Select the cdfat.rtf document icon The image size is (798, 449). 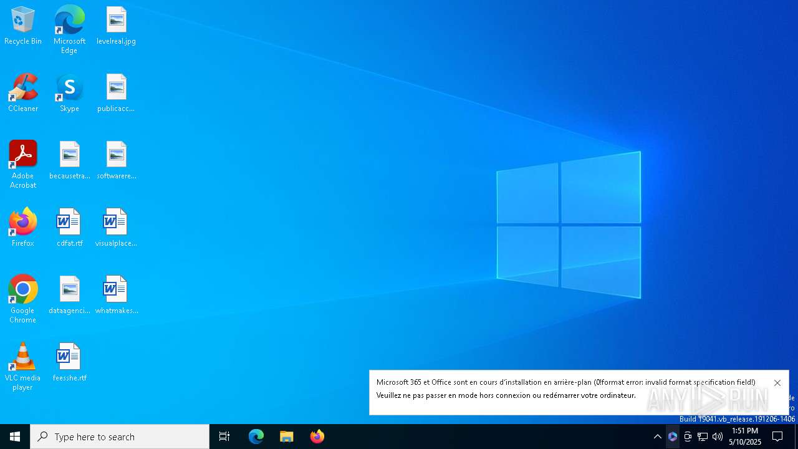coord(70,228)
